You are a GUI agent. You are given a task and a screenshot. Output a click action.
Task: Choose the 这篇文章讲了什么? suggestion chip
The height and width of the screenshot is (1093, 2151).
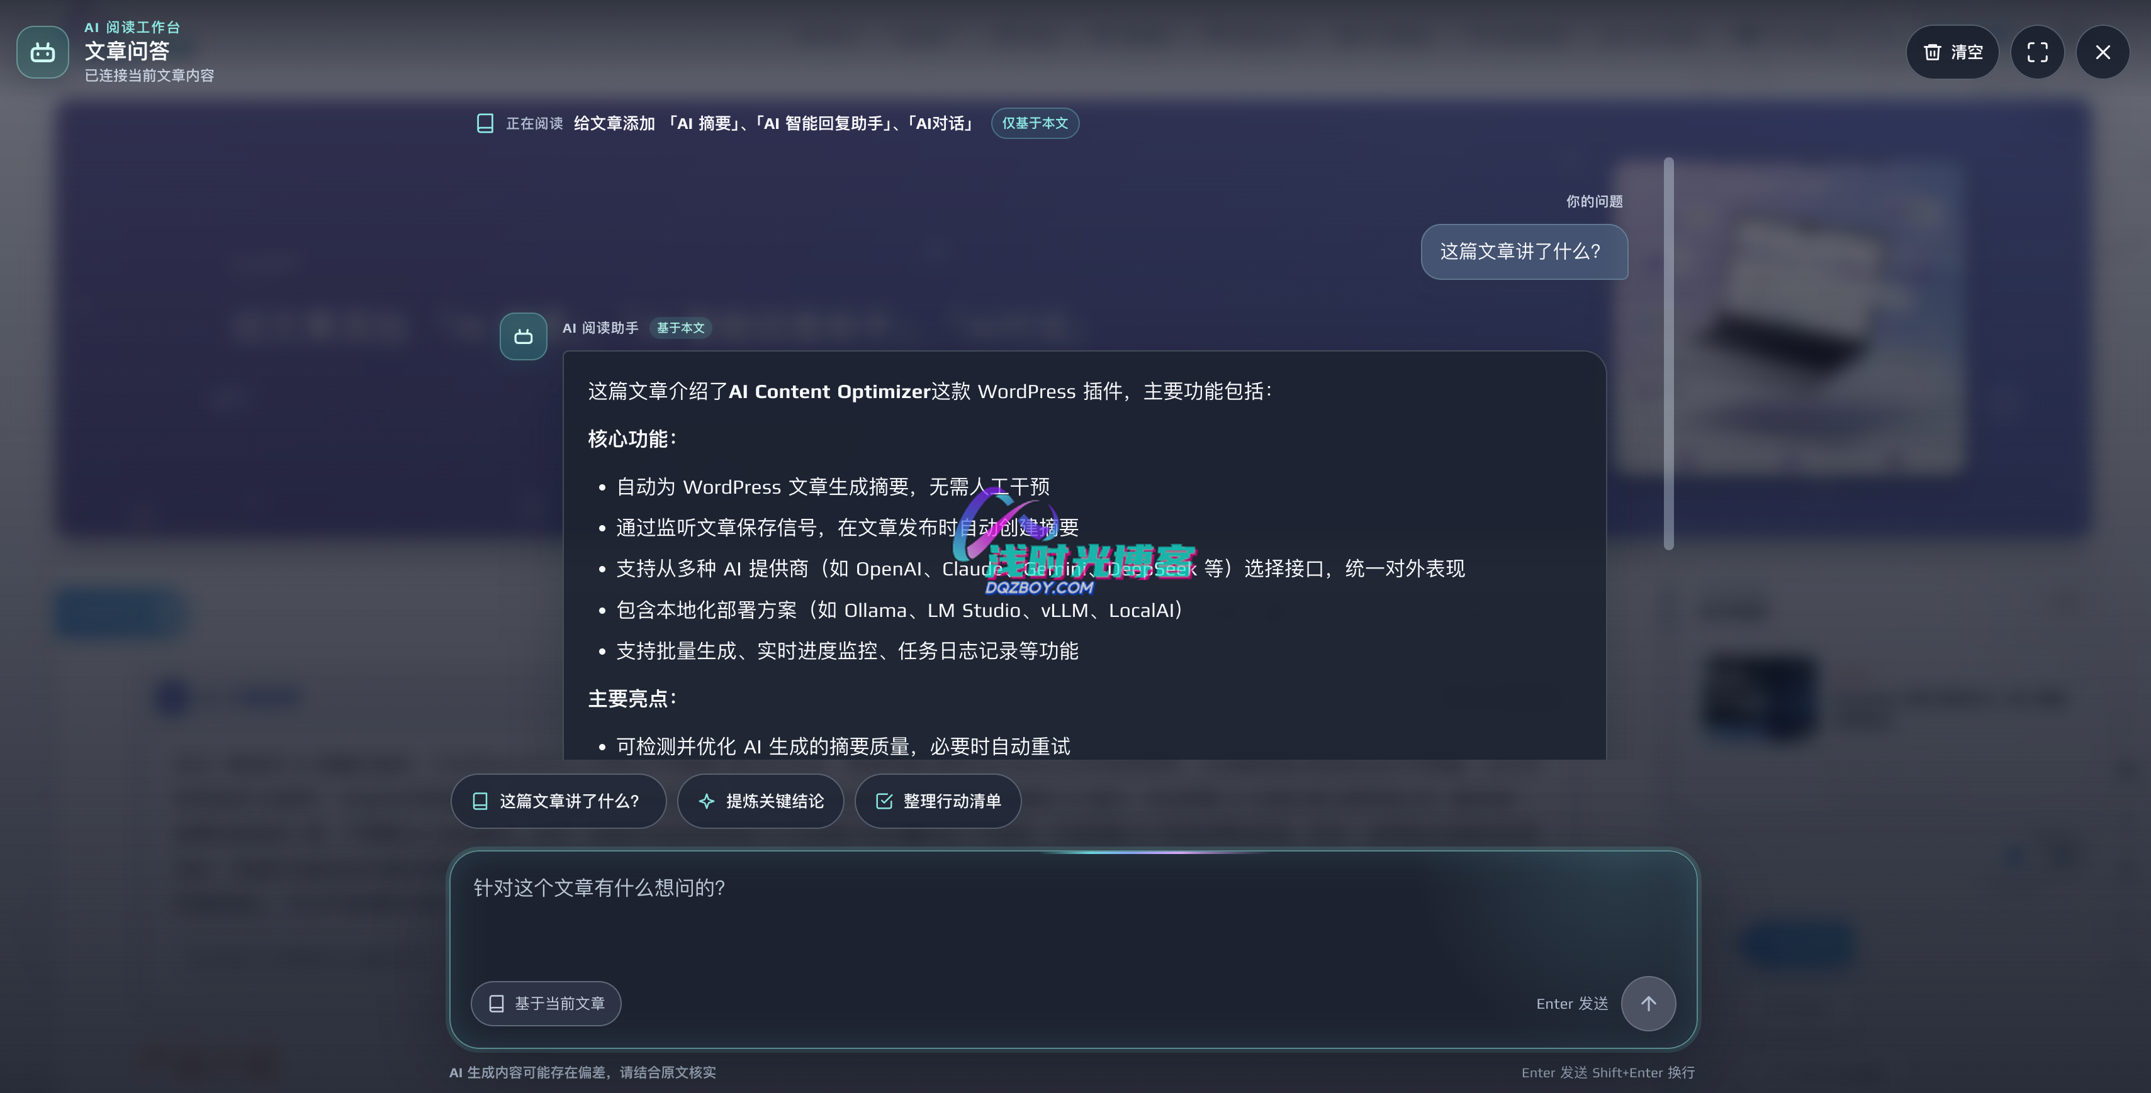point(559,801)
